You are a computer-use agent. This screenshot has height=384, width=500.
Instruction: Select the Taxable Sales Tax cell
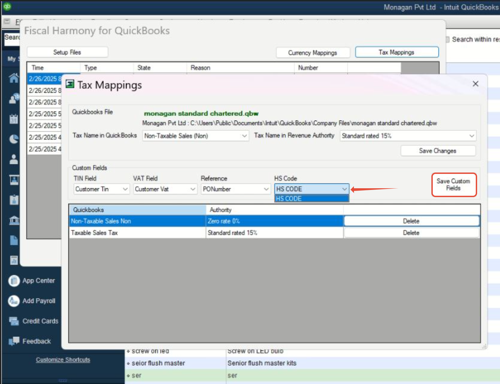(x=138, y=233)
